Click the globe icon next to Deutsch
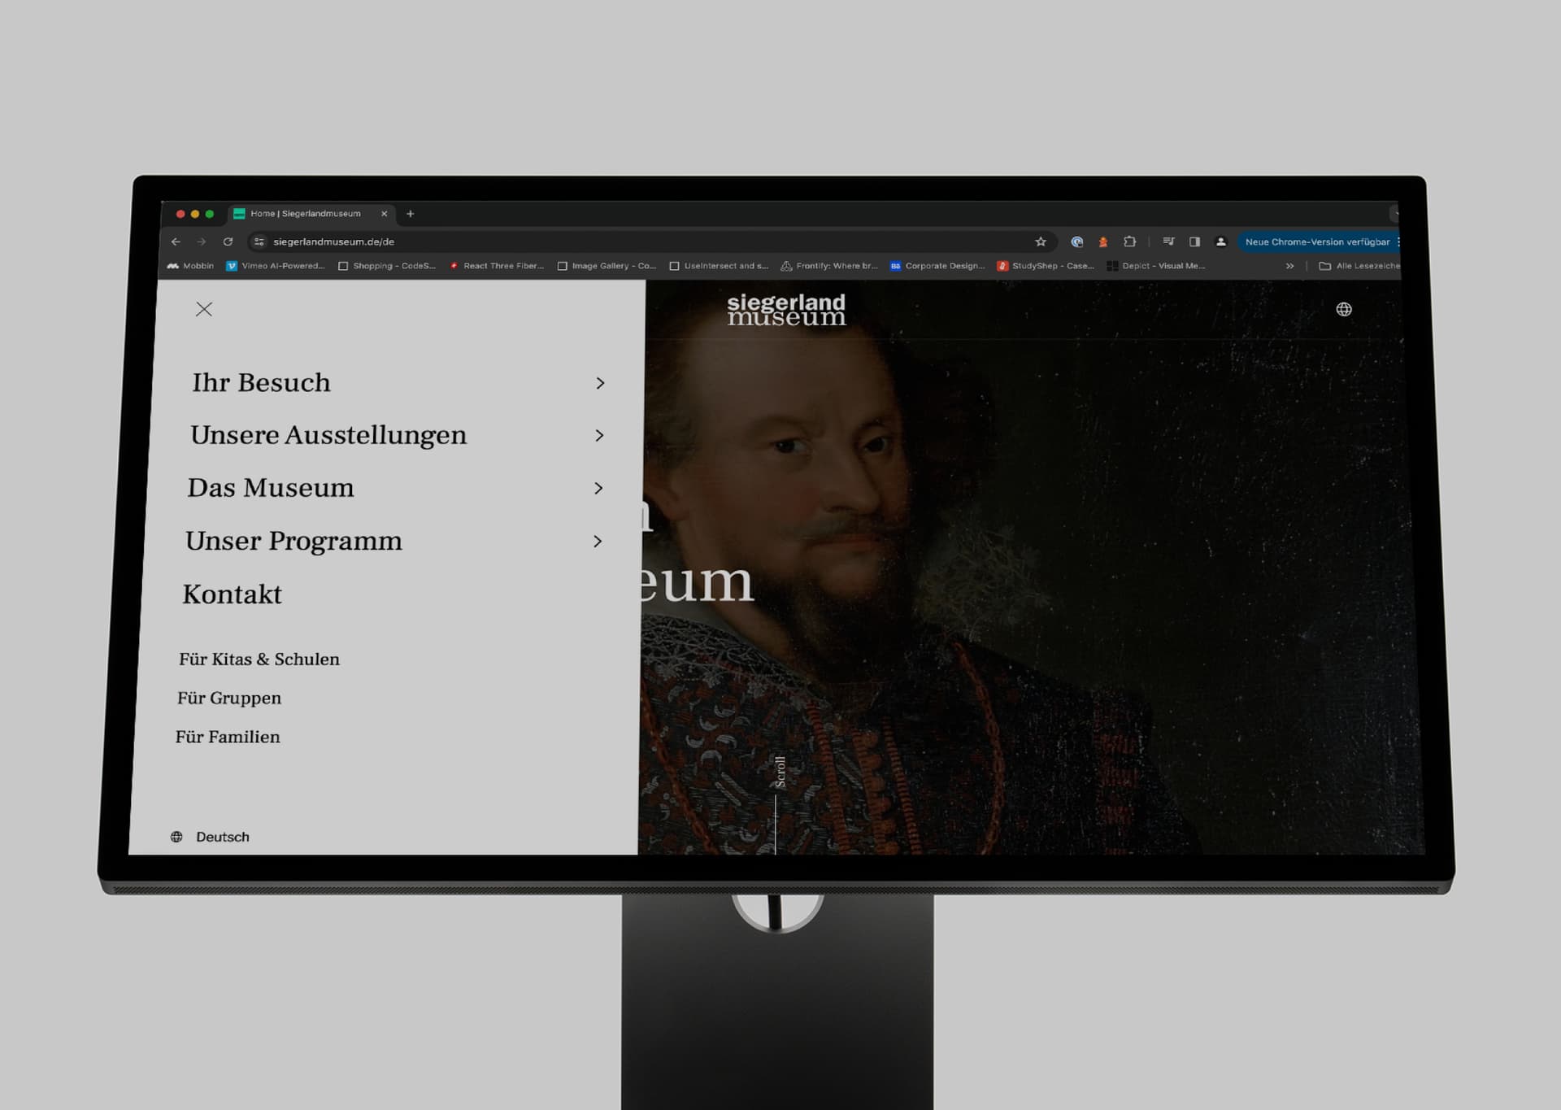The height and width of the screenshot is (1110, 1561). (x=176, y=837)
